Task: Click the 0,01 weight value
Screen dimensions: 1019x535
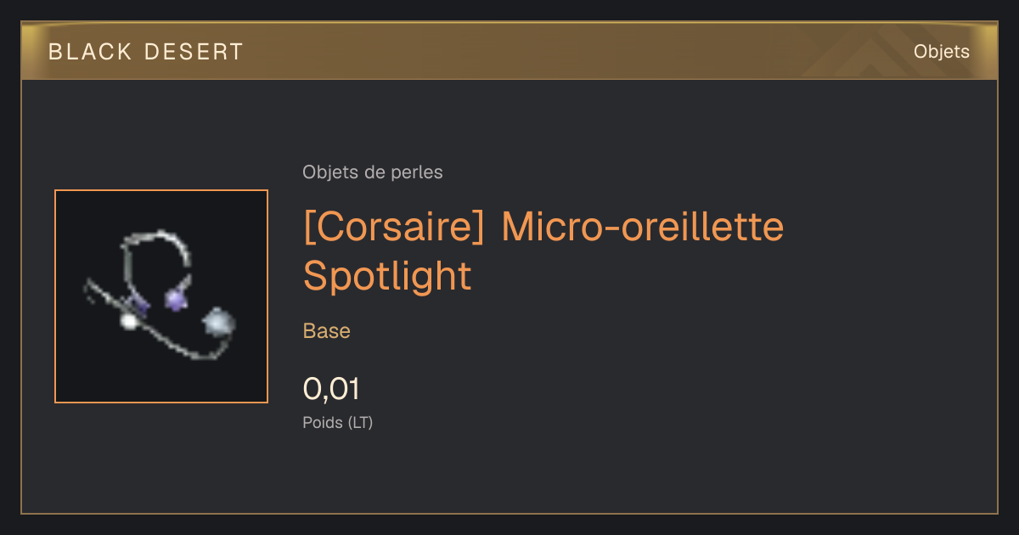Action: [331, 389]
